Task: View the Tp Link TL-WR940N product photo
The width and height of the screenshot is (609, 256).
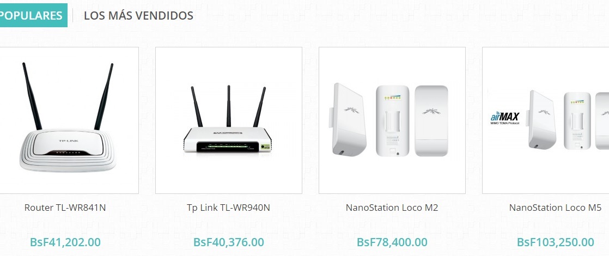Action: pos(229,120)
